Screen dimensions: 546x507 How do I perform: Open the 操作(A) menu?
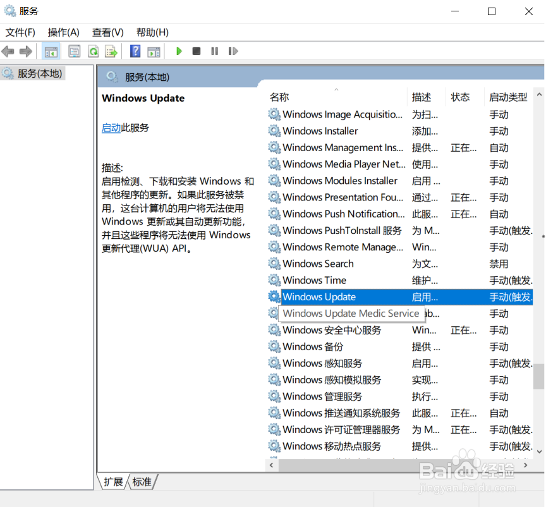[63, 32]
